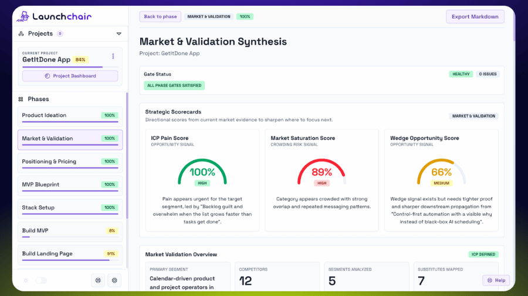Click the Build MVP progress bar
Screen dimensions: 528x296
coord(70,237)
